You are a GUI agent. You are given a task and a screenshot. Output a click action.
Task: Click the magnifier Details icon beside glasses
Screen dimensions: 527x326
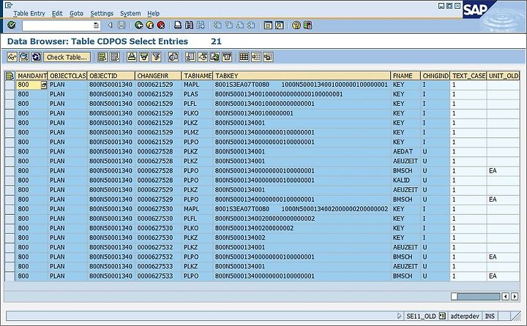point(24,57)
